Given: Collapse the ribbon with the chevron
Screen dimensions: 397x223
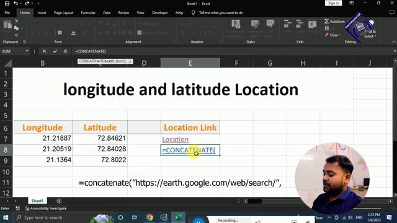Looking at the screenshot, I should point(394,42).
